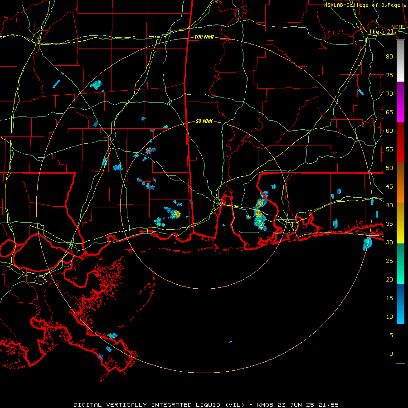Click the yellow segment of the color scale

pyautogui.click(x=400, y=223)
